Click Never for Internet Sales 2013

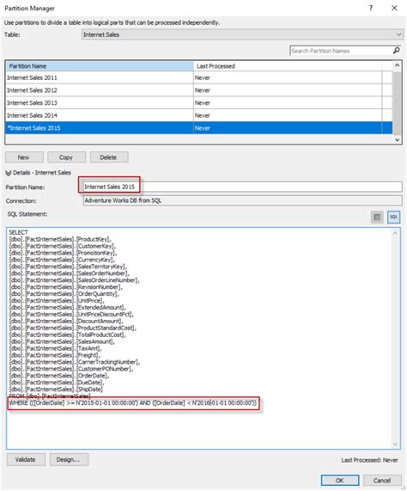[x=203, y=102]
